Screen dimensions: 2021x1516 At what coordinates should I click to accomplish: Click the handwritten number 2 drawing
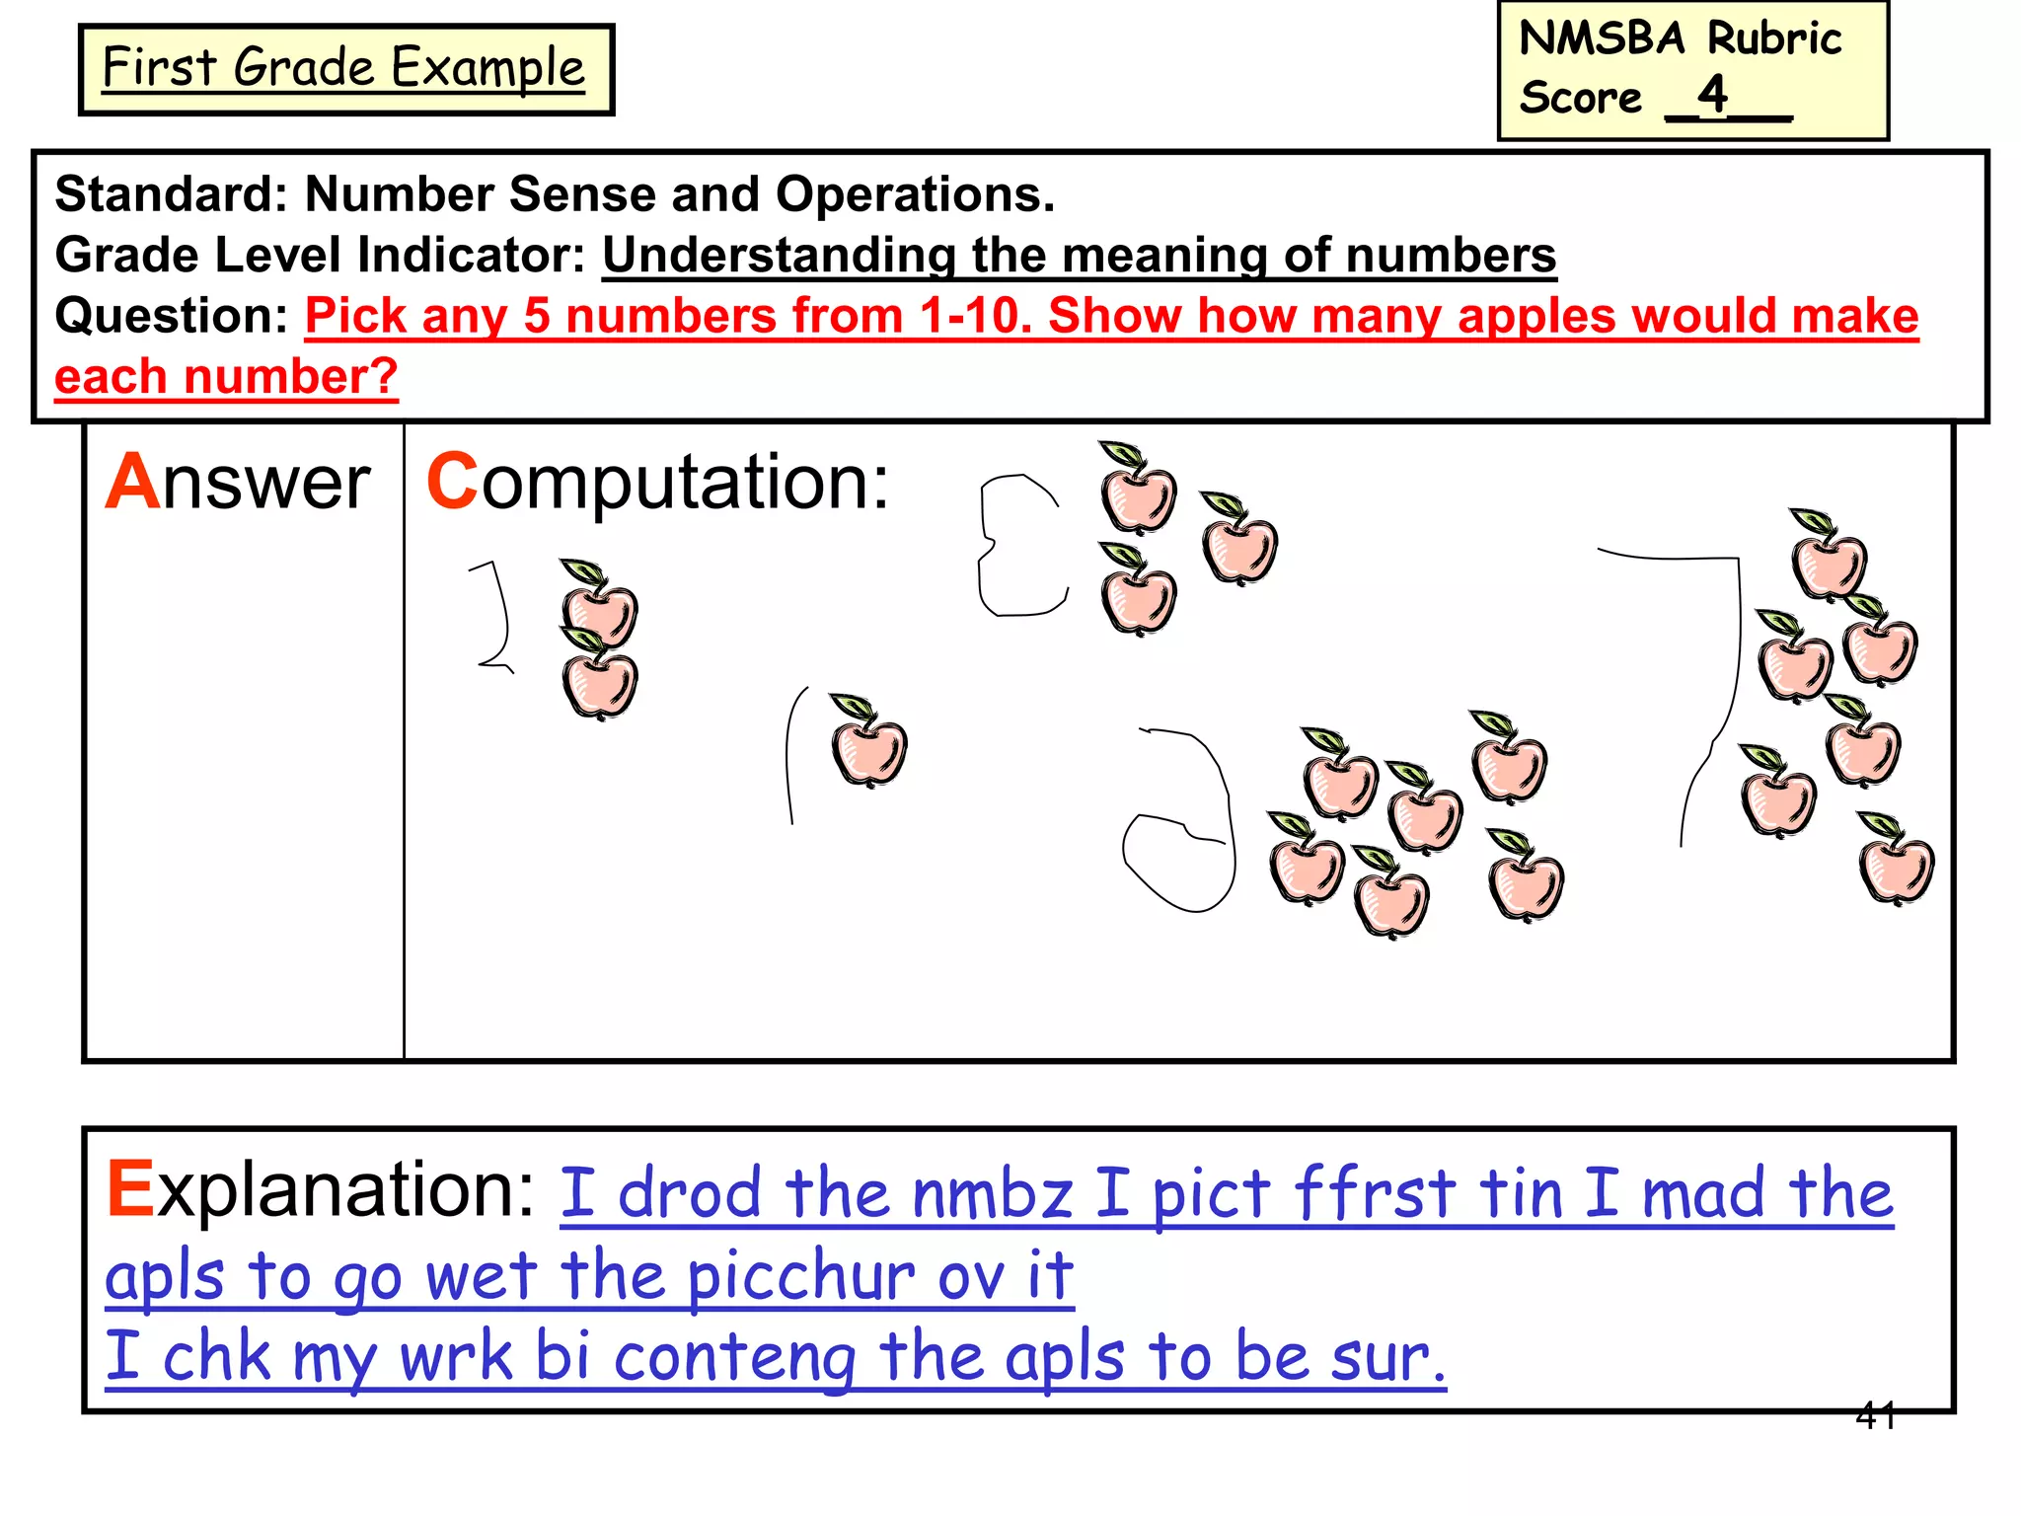493,617
